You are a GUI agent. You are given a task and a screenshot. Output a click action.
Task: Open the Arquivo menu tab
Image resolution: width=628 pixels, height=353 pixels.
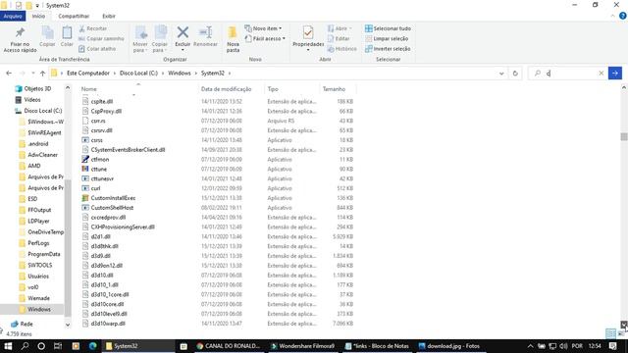coord(13,16)
